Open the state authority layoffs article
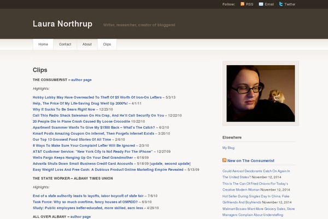This screenshot has height=219, width=328. click(x=88, y=196)
